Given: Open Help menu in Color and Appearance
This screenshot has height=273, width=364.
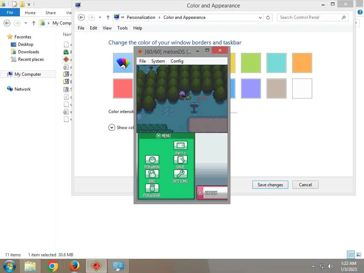Looking at the screenshot, I should (x=138, y=28).
